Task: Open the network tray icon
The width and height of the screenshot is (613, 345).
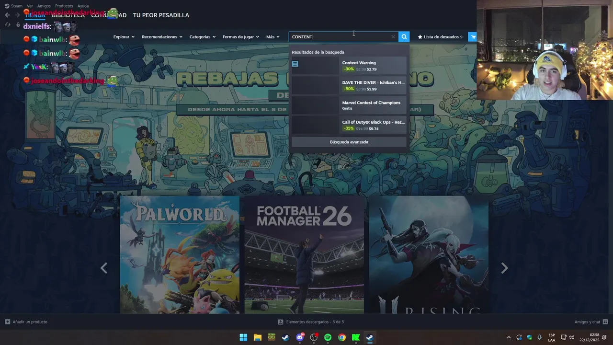Action: [564, 337]
